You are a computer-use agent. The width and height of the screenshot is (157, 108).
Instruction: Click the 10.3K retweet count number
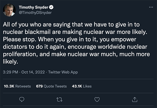(9, 86)
